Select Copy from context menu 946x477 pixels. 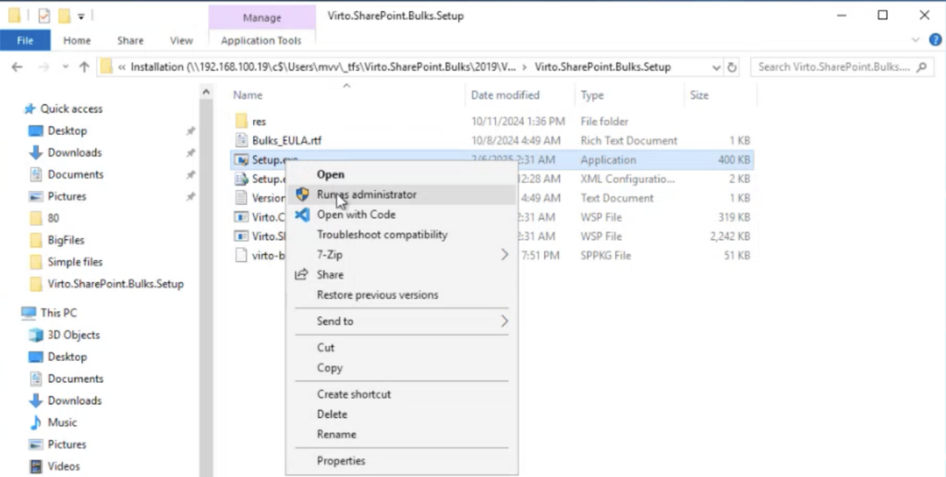coord(401,367)
